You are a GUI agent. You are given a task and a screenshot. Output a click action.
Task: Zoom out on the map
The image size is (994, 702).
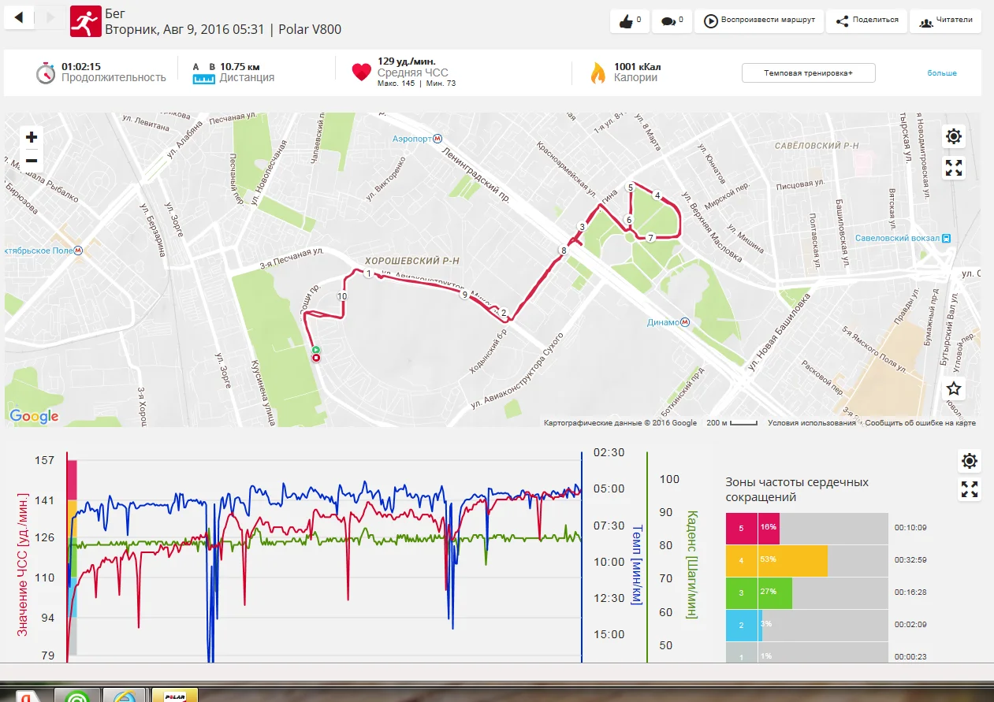(x=32, y=161)
